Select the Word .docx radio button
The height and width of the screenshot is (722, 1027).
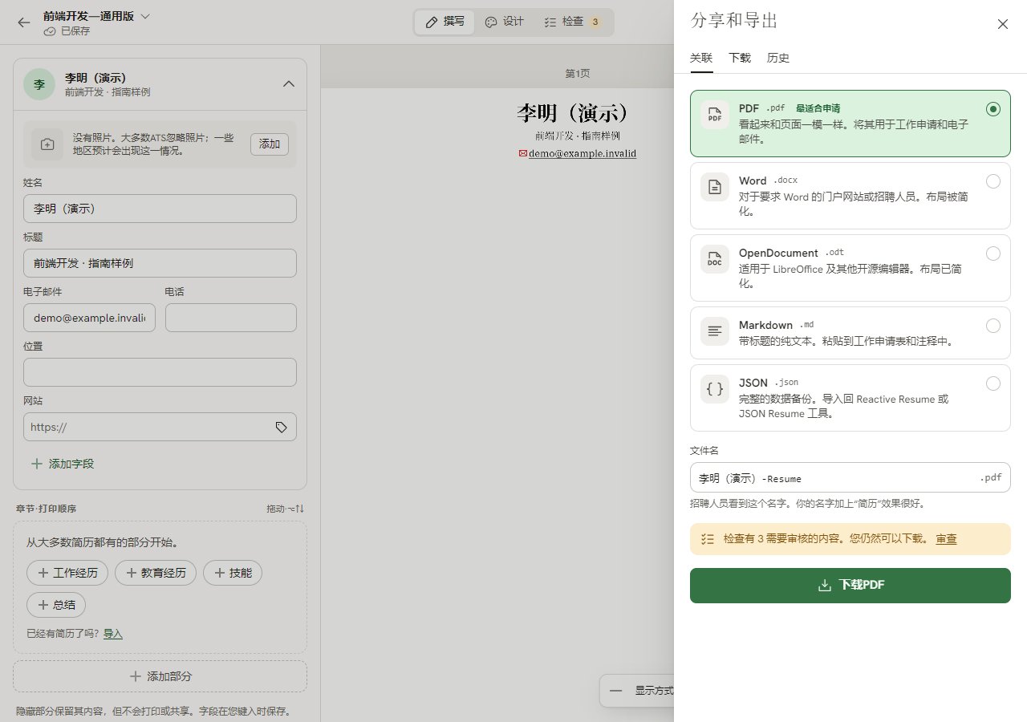click(993, 181)
